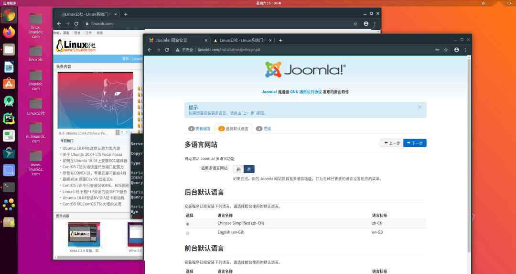The width and height of the screenshot is (516, 274).
Task: Click 登录 link in linuxidc header
Action: 77,33
